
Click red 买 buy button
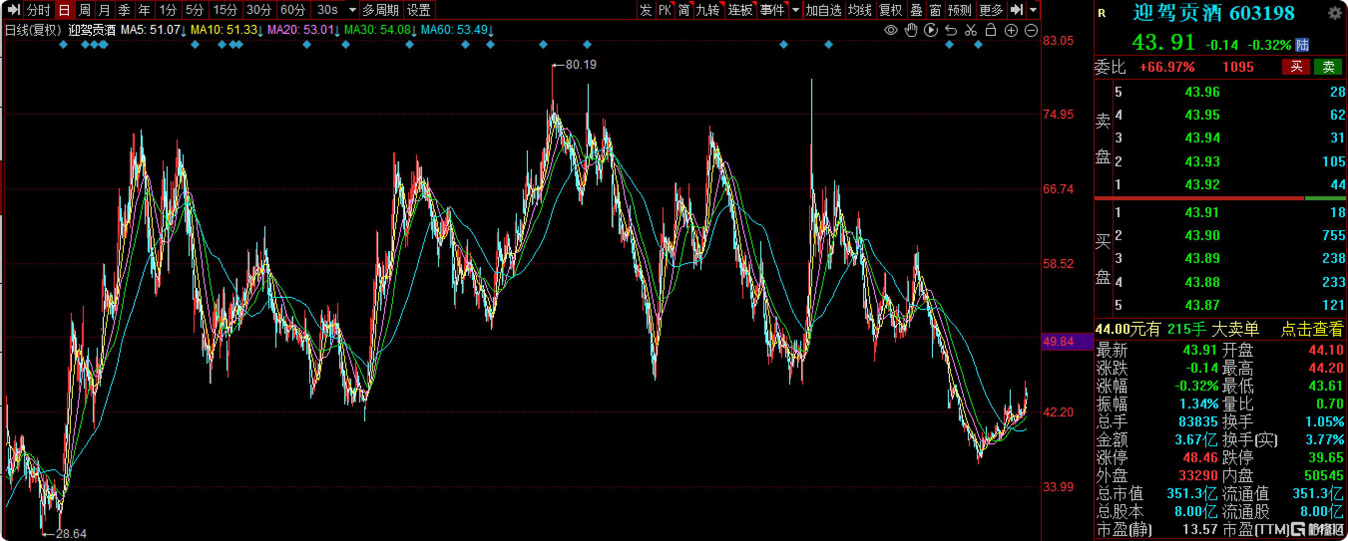[x=1296, y=67]
